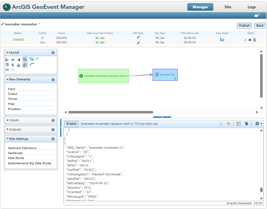Click the canvas horizontal scrollbar thumb
Screen dimensions: 267x209
[111, 112]
